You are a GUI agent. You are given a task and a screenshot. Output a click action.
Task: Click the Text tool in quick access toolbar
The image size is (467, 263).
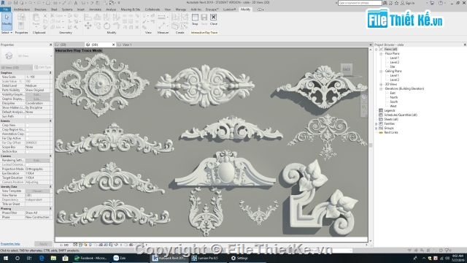(x=76, y=3)
